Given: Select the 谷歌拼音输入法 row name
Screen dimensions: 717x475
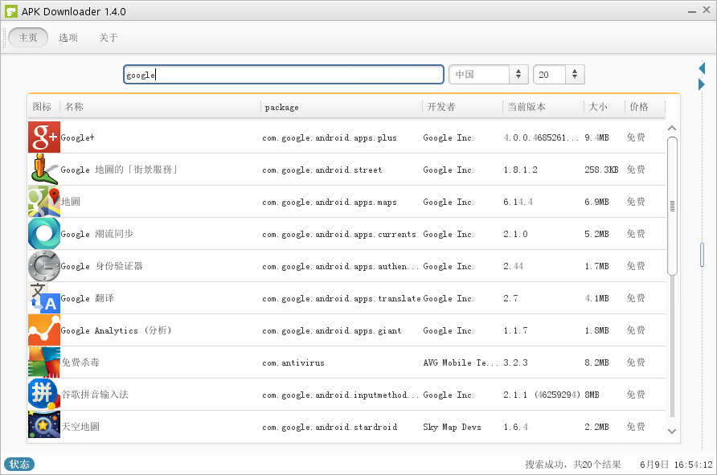Looking at the screenshot, I should coord(95,395).
